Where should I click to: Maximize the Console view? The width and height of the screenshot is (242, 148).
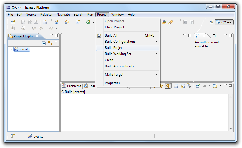click(230, 85)
